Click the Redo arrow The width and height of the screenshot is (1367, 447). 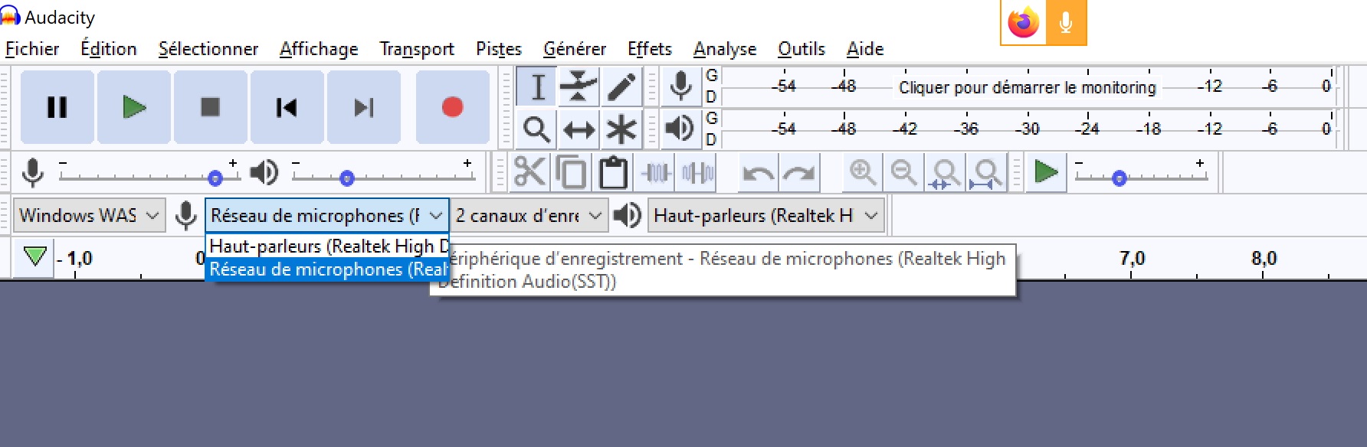[800, 172]
